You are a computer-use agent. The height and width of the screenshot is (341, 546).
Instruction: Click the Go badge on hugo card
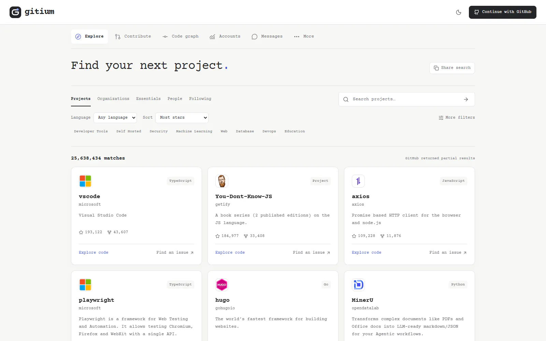[326, 285]
